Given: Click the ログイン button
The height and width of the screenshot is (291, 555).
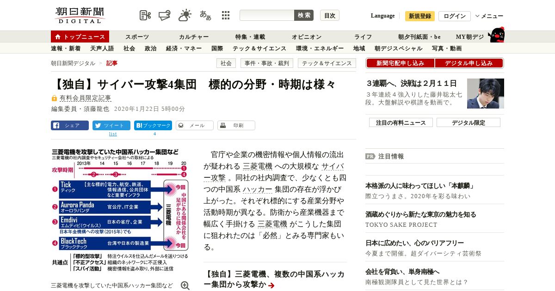Looking at the screenshot, I should click(455, 16).
